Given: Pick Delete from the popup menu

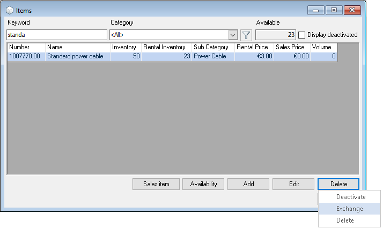Looking at the screenshot, I should pyautogui.click(x=345, y=220).
